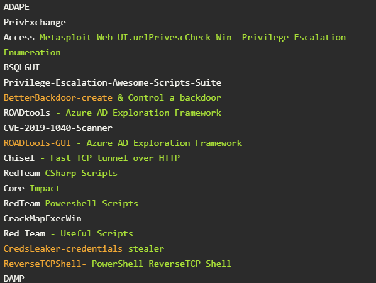This screenshot has height=283, width=376.
Task: Click the green Enumeration text
Action: tap(32, 53)
